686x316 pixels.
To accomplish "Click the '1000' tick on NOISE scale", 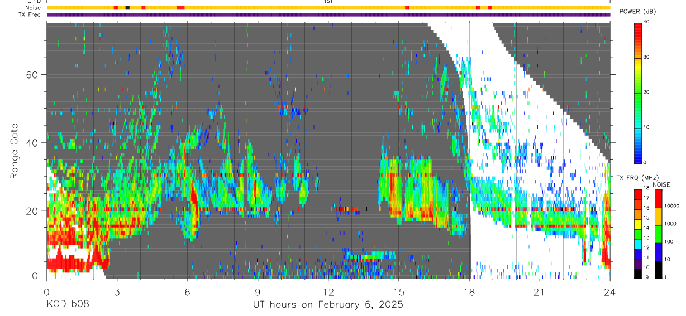I will [x=670, y=223].
